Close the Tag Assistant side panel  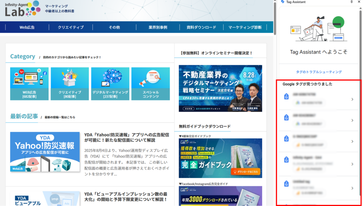click(359, 2)
